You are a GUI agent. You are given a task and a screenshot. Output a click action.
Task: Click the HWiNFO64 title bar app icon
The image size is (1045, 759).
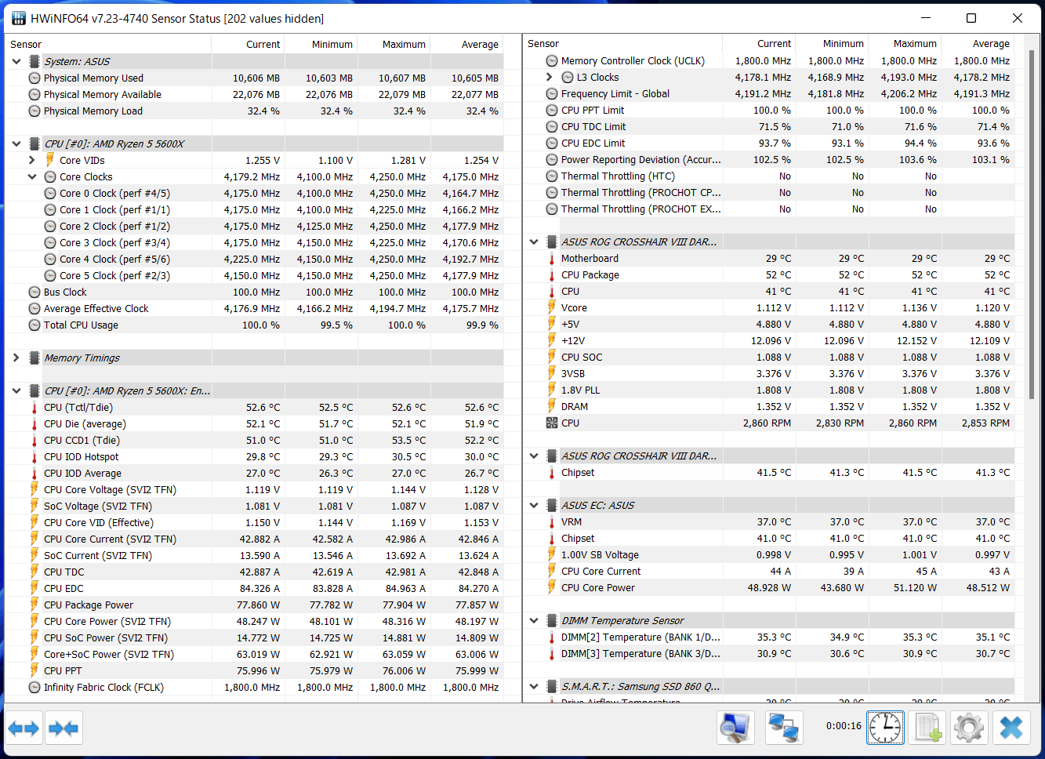[x=18, y=18]
